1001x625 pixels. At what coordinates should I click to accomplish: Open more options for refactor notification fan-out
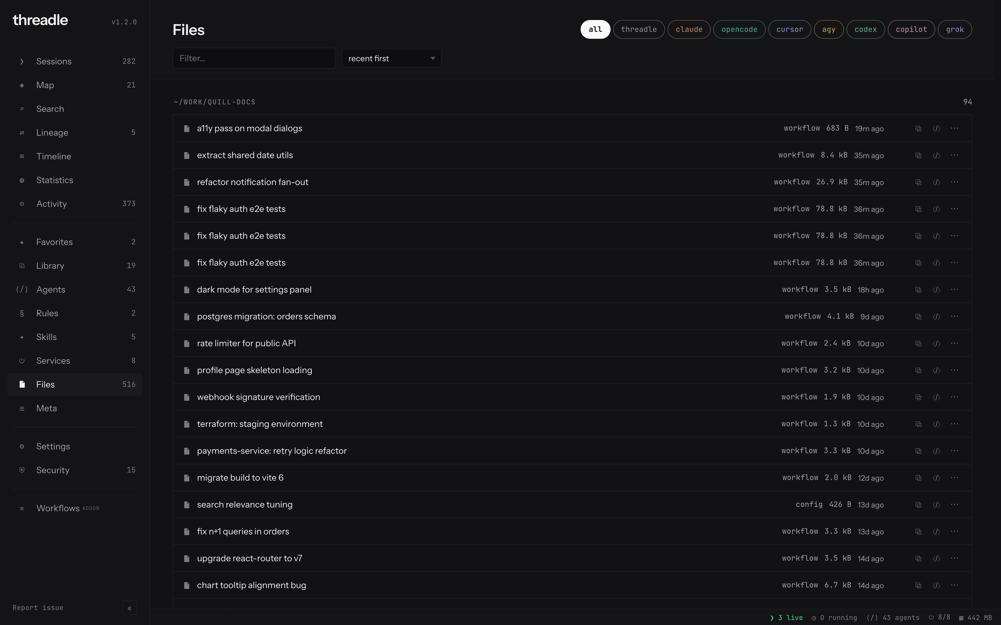955,182
